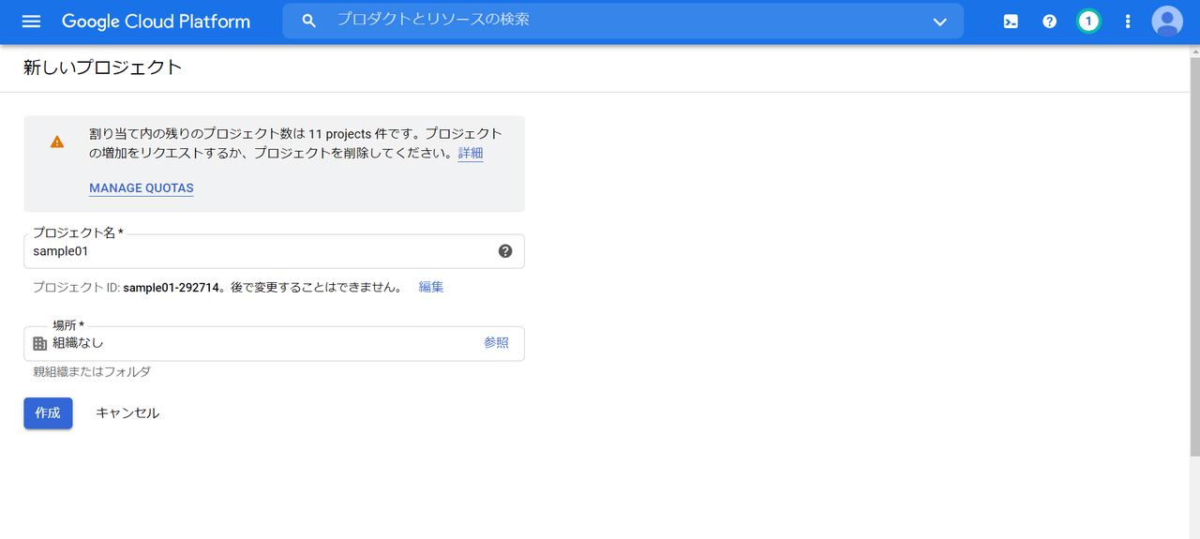Click the 親組織またはフォルダ helper text

coord(92,372)
